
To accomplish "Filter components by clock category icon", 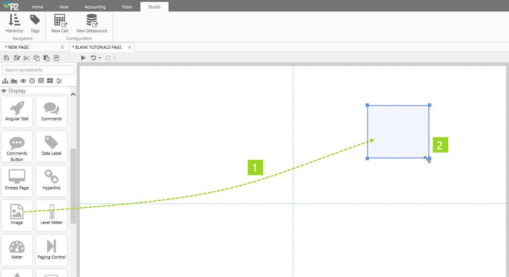I will click(x=32, y=81).
